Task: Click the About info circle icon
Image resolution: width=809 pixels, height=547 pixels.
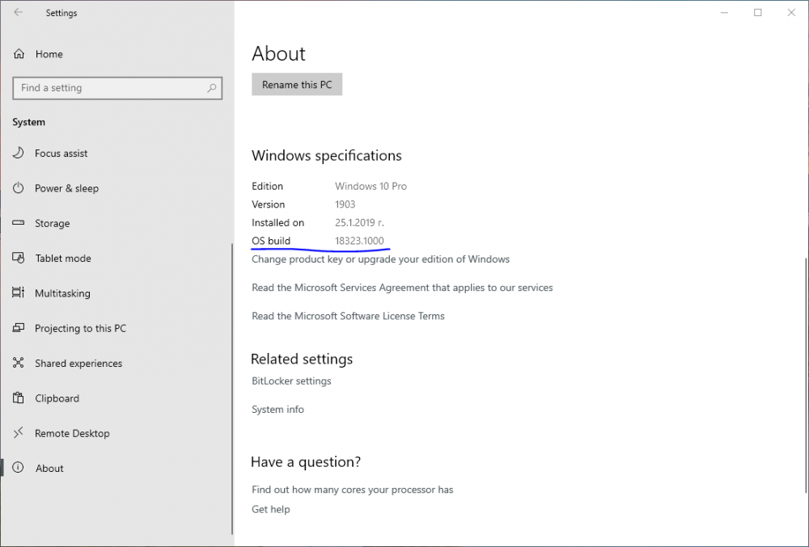Action: tap(18, 468)
